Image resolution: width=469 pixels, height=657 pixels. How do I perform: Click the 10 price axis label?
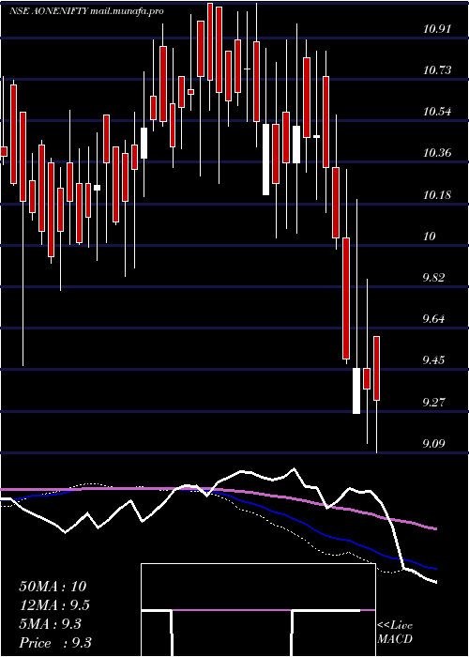pyautogui.click(x=430, y=237)
